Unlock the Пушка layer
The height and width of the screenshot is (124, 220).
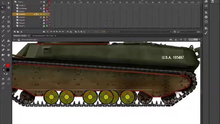coord(44,23)
